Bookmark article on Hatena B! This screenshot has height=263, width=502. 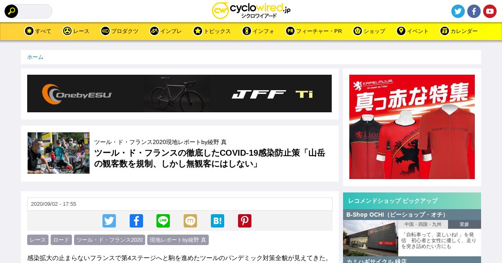(218, 221)
